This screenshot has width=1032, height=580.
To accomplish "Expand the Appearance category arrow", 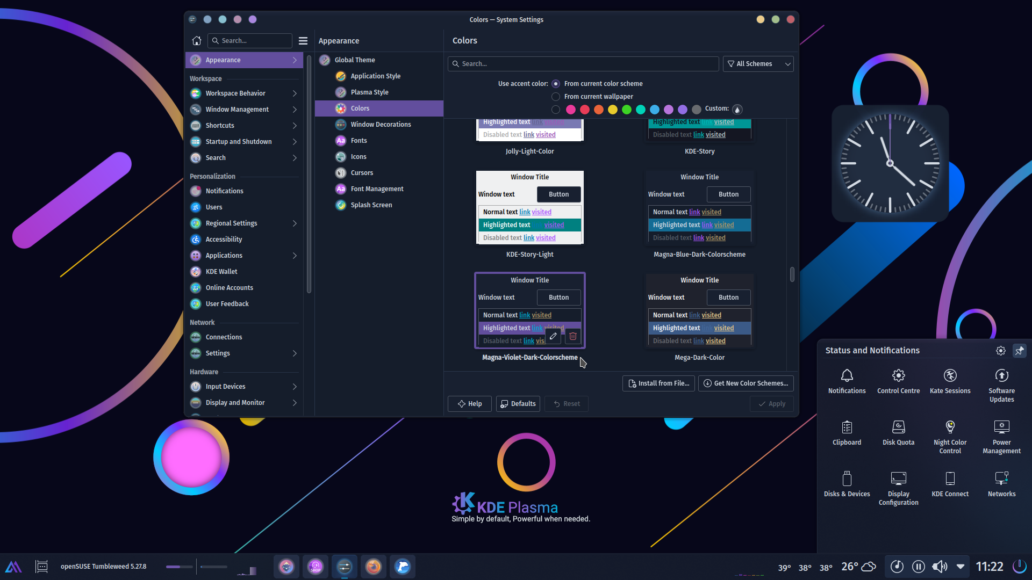I will pyautogui.click(x=295, y=60).
